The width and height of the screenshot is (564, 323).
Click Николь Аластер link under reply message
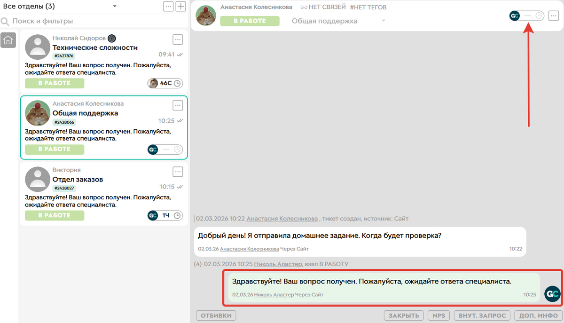[274, 295]
